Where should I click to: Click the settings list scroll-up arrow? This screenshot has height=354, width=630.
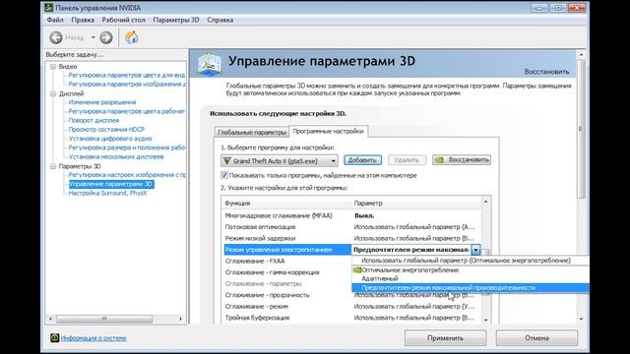pos(485,202)
